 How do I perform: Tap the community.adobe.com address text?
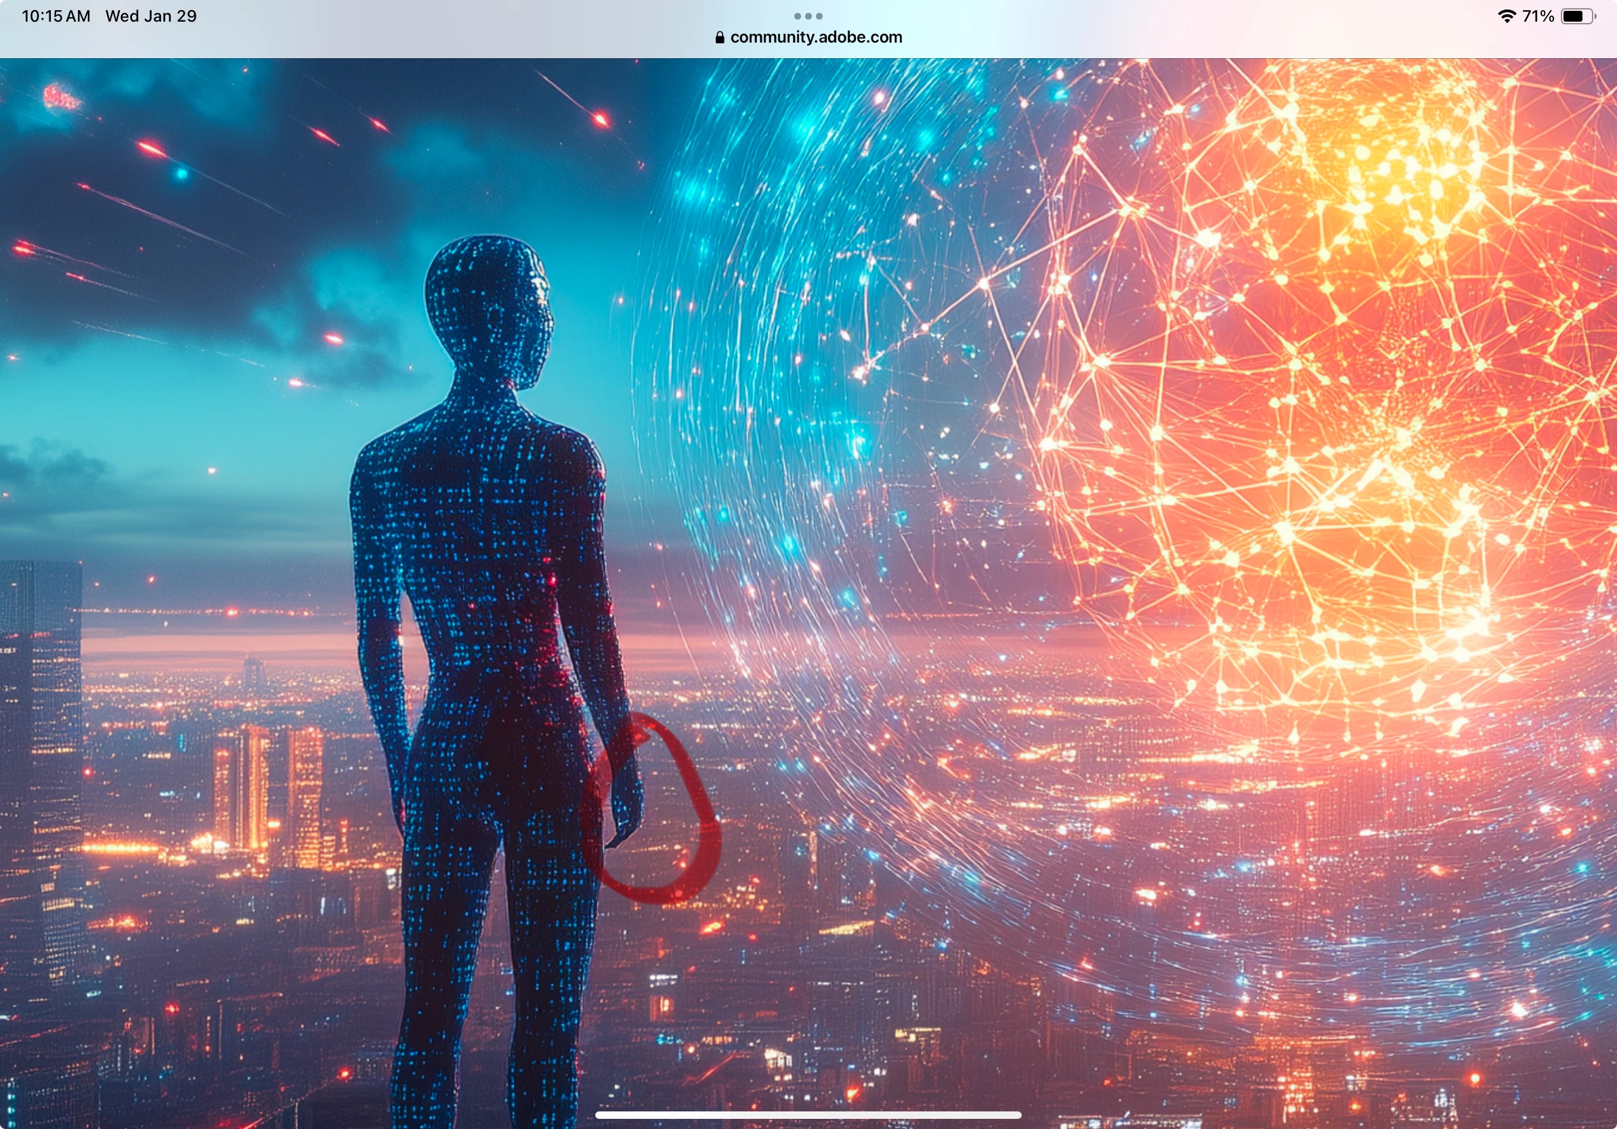coord(815,37)
